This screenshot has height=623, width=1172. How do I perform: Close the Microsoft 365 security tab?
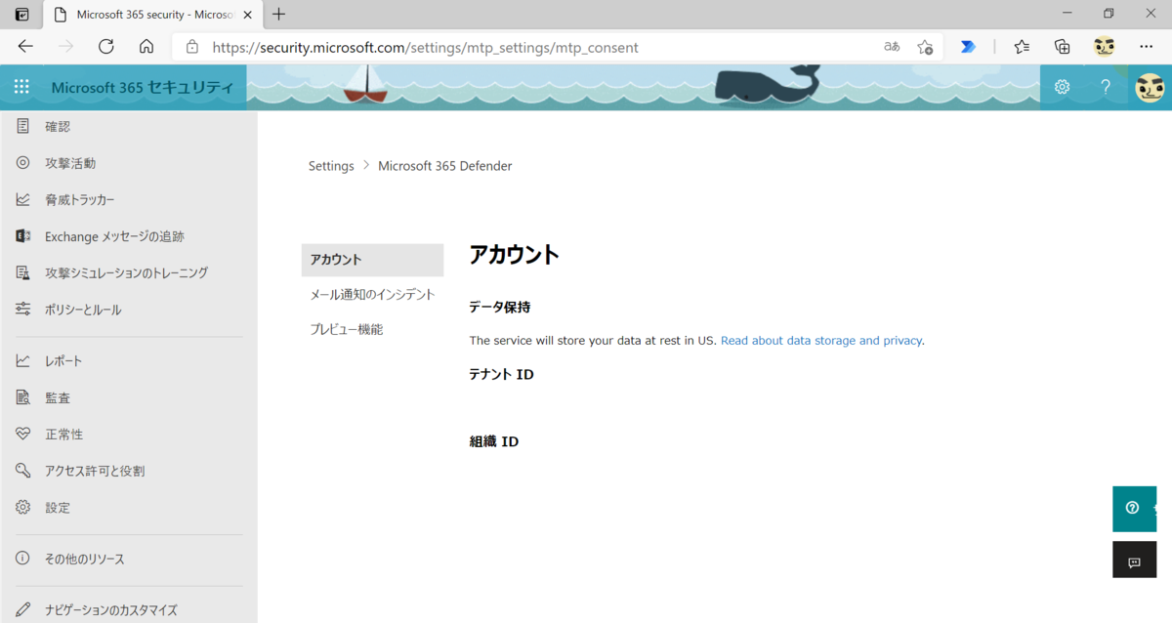click(246, 15)
